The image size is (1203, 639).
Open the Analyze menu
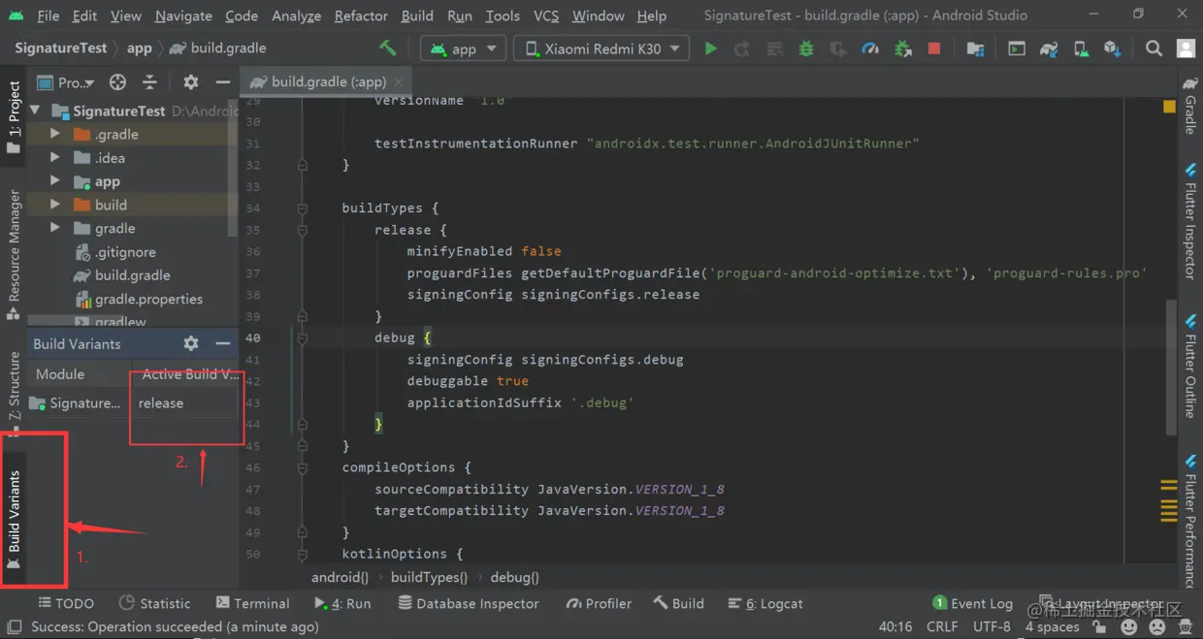coord(296,16)
